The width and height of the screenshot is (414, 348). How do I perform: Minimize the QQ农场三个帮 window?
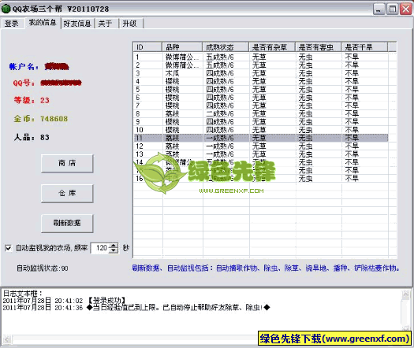pos(379,9)
